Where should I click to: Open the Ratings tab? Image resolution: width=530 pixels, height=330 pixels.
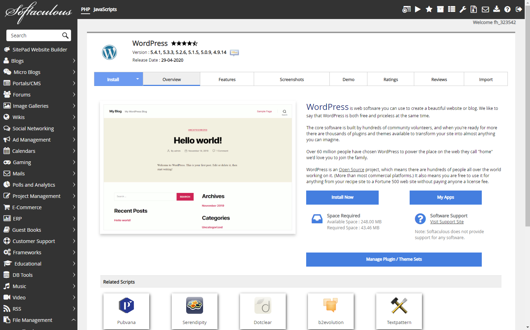[x=391, y=79]
